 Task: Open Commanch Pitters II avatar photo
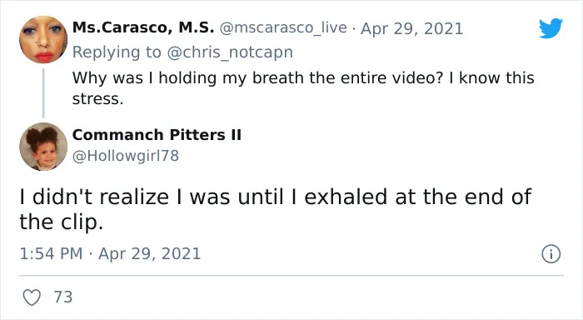click(x=43, y=147)
